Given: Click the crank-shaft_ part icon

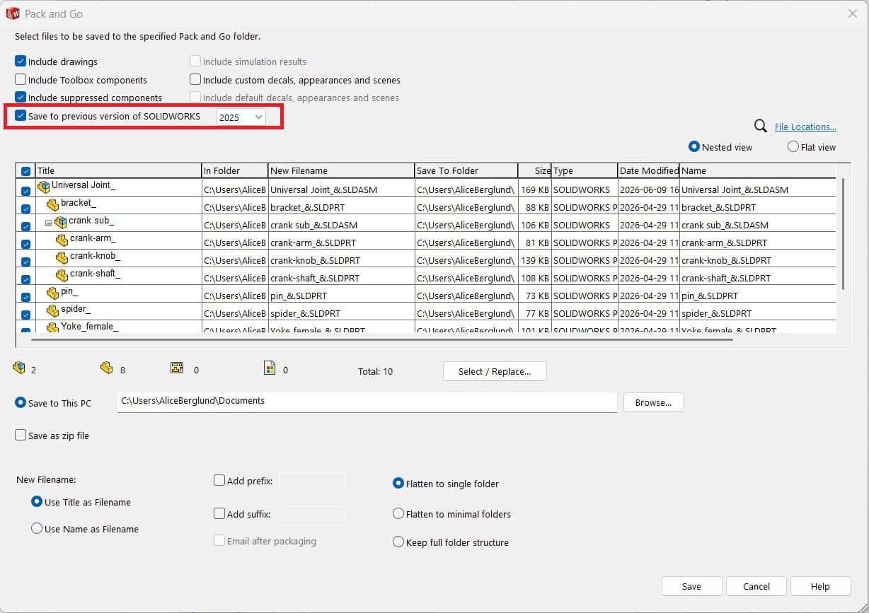Looking at the screenshot, I should coord(62,275).
